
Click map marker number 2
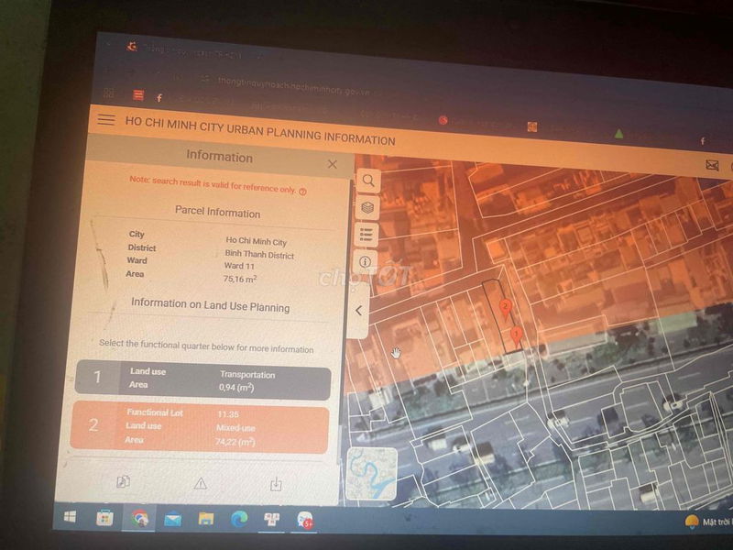(504, 307)
